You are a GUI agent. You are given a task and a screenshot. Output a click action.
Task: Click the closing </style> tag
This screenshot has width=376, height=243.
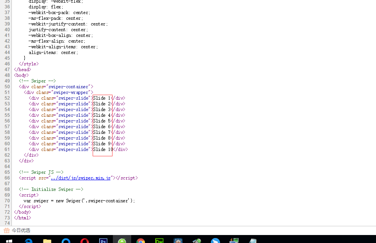click(29, 64)
